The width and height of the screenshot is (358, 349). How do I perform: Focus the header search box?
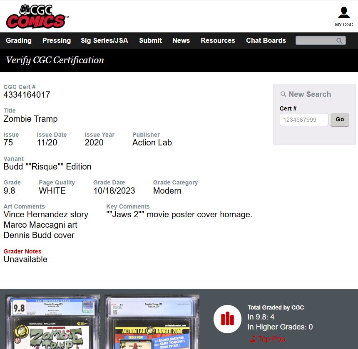(321, 41)
